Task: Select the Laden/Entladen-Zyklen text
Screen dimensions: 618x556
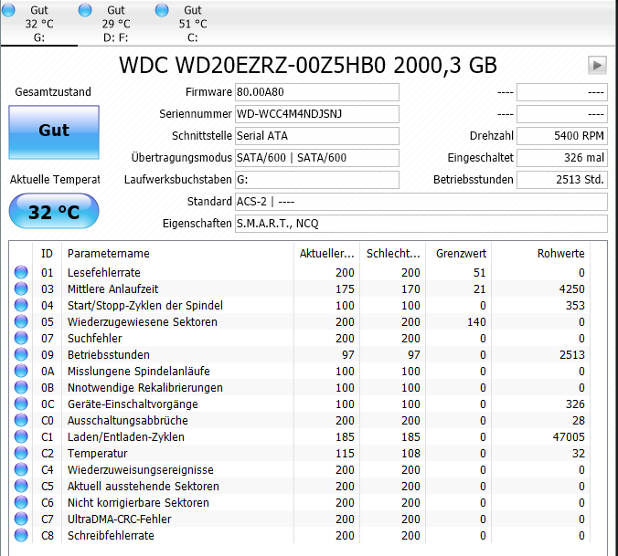Action: click(x=126, y=437)
